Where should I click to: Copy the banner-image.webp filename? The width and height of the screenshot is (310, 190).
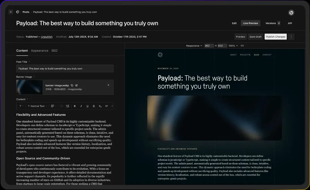72,85
